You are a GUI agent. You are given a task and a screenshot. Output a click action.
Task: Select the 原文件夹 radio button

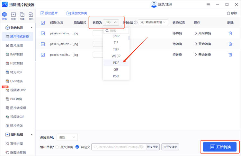[57, 147]
